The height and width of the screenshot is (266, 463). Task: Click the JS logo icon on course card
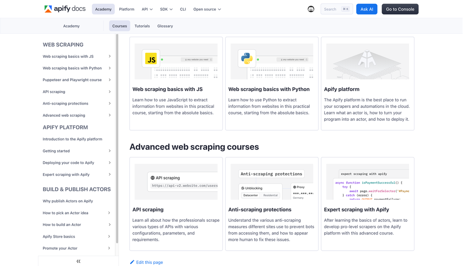point(151,59)
